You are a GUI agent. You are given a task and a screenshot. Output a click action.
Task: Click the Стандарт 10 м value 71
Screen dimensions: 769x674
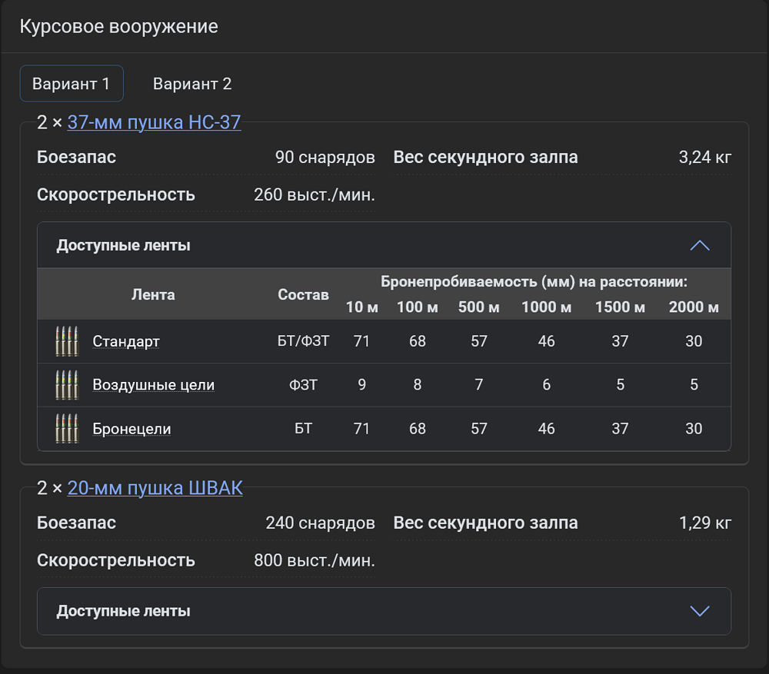pyautogui.click(x=362, y=341)
